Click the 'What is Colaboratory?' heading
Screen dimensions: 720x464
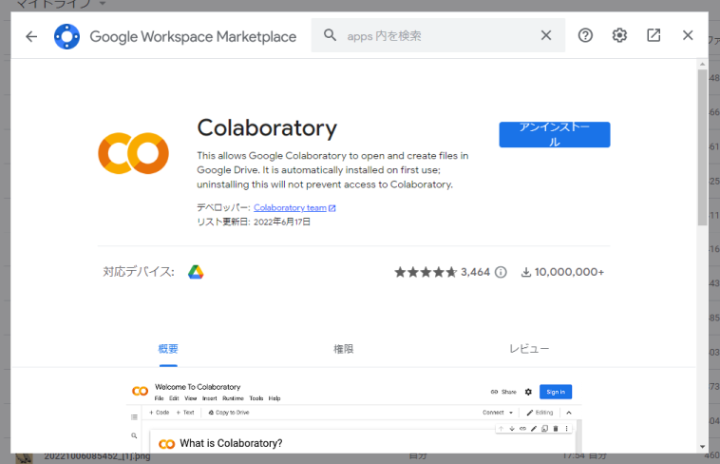[231, 443]
